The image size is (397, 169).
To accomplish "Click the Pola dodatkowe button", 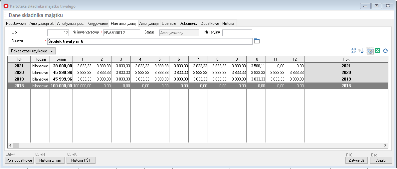I will click(20, 160).
